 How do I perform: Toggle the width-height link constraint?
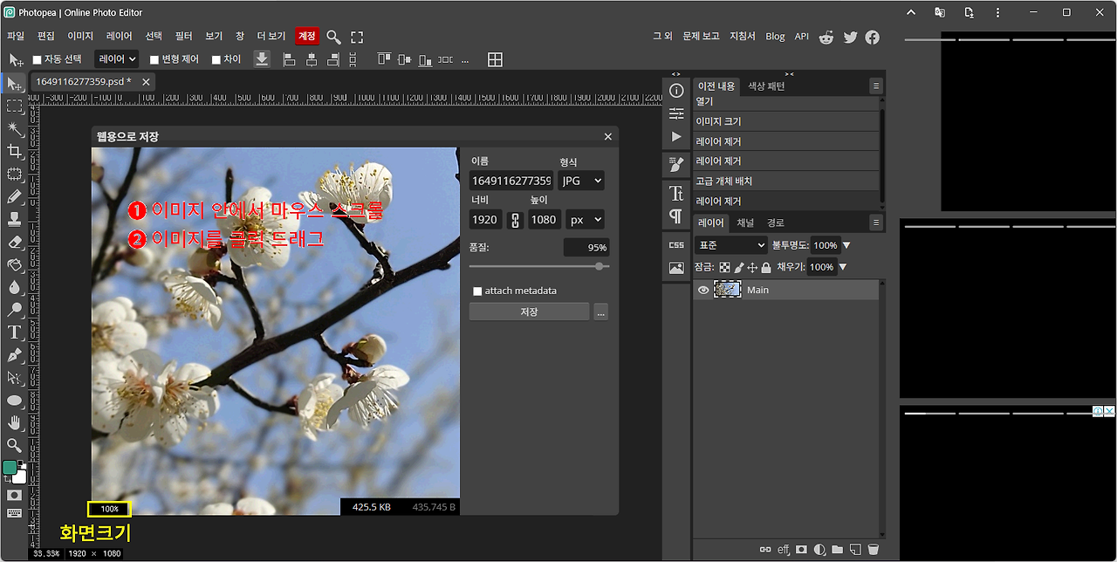(x=515, y=220)
